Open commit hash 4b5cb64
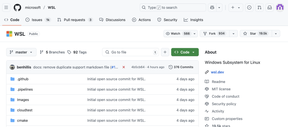Viewport: 288px width, 127px height. tap(138, 67)
